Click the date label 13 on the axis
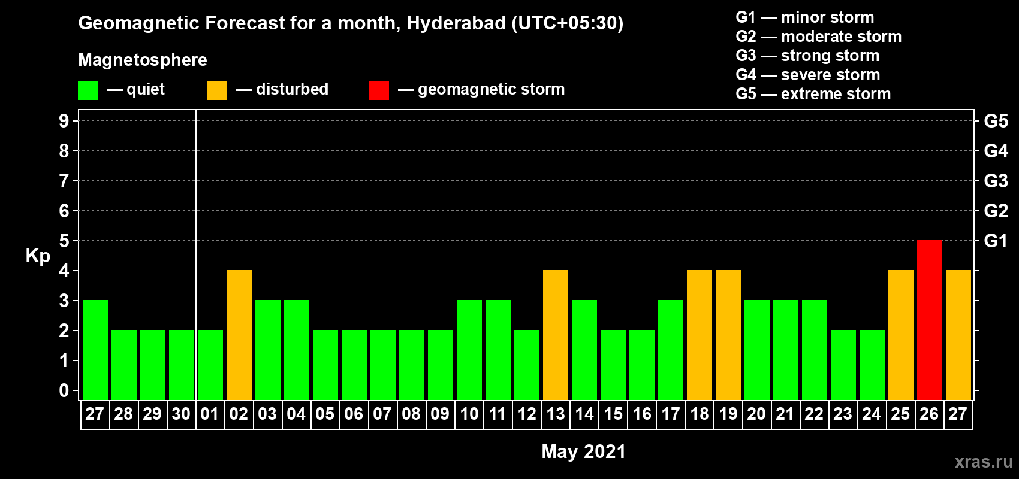This screenshot has width=1019, height=479. (x=556, y=414)
